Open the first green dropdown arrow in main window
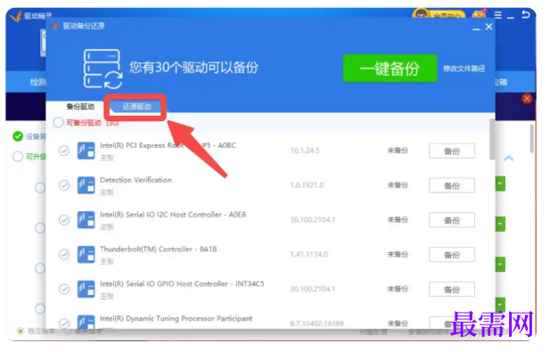The image size is (550, 352). click(500, 184)
